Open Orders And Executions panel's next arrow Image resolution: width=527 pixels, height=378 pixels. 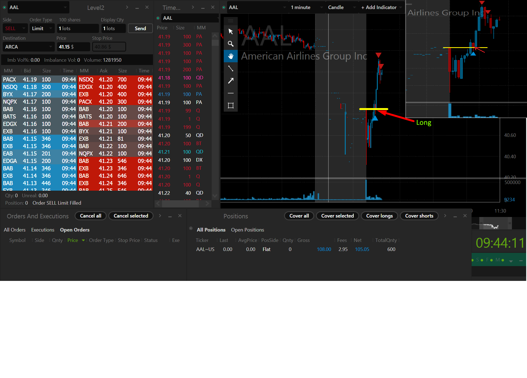[160, 216]
